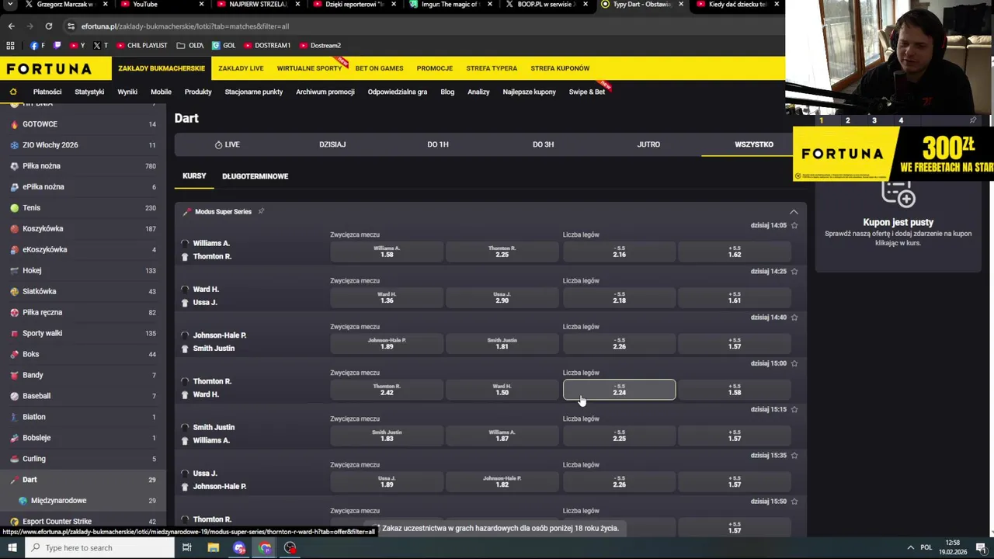Open Chrome from the taskbar
The width and height of the screenshot is (994, 559).
coord(265,548)
